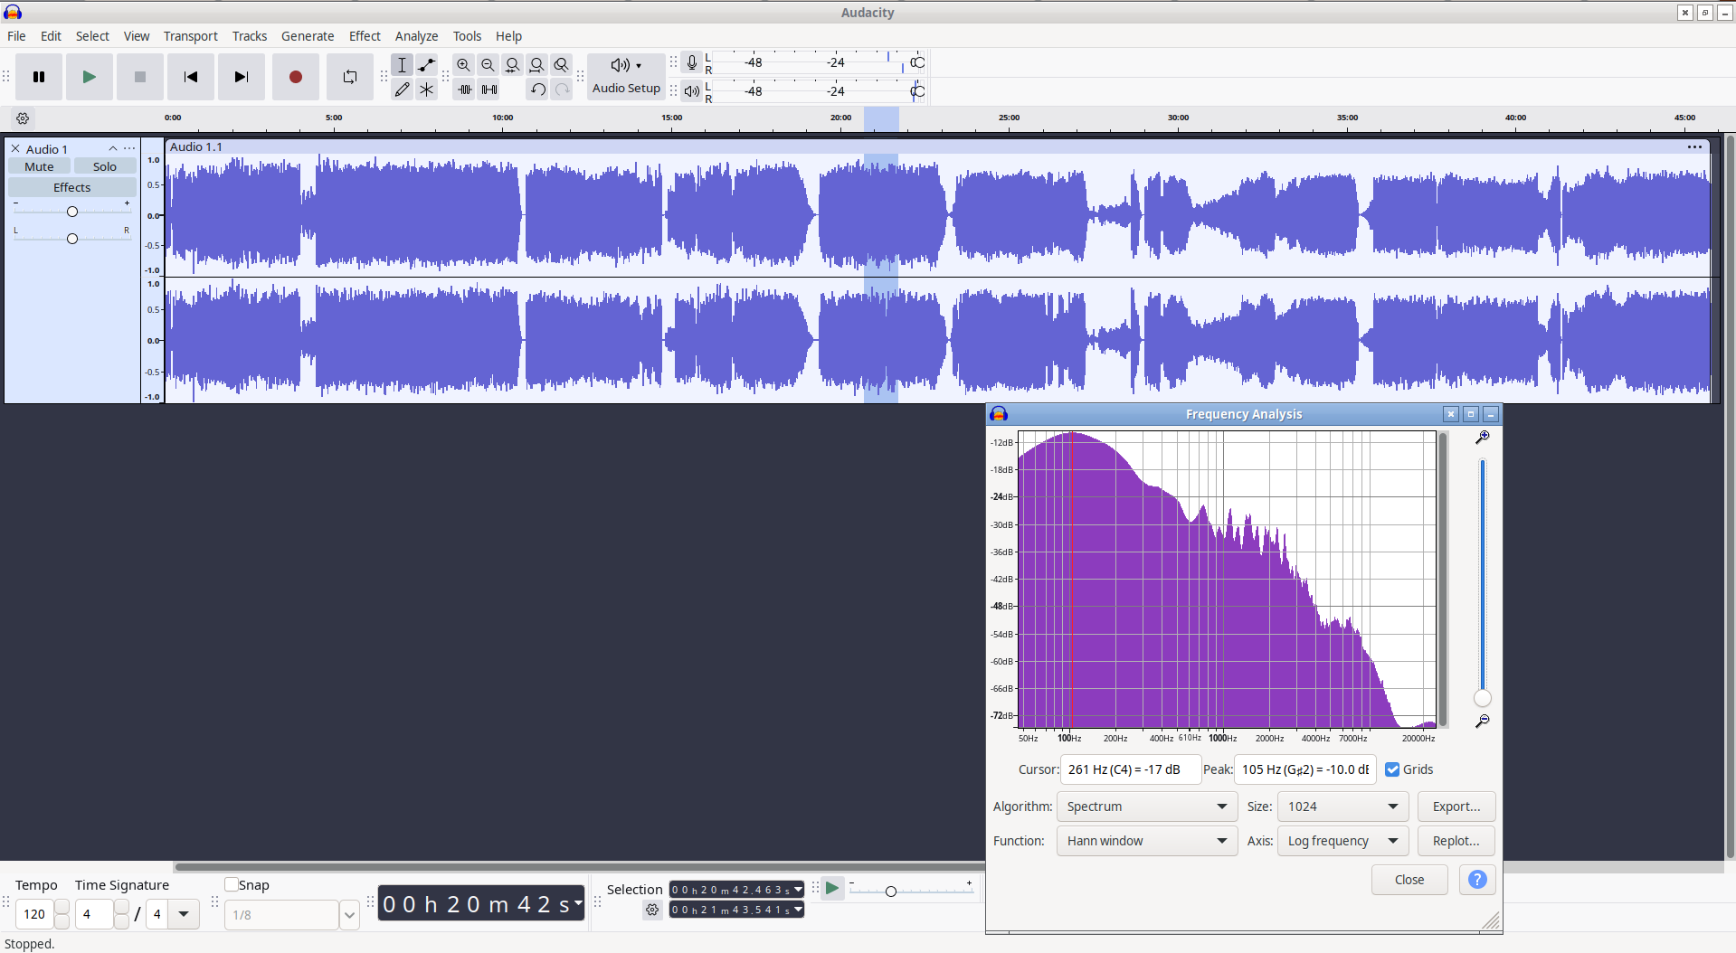Toggle the Loop playback icon
Viewport: 1736px width, 953px height.
pos(349,77)
